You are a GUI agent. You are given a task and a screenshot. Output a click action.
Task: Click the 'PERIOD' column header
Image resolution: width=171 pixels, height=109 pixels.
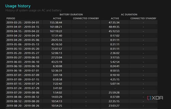click(11, 18)
